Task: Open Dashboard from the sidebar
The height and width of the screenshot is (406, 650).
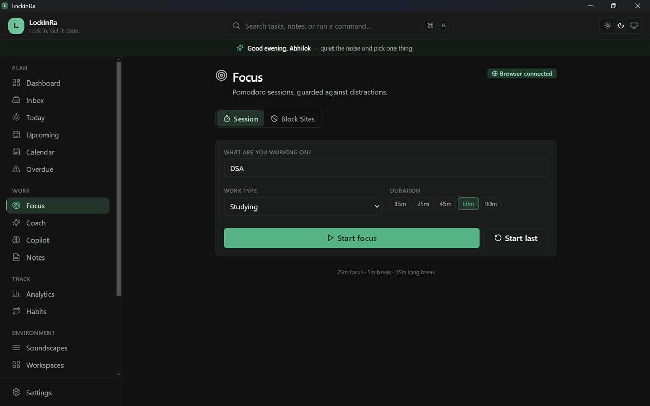Action: tap(58, 83)
